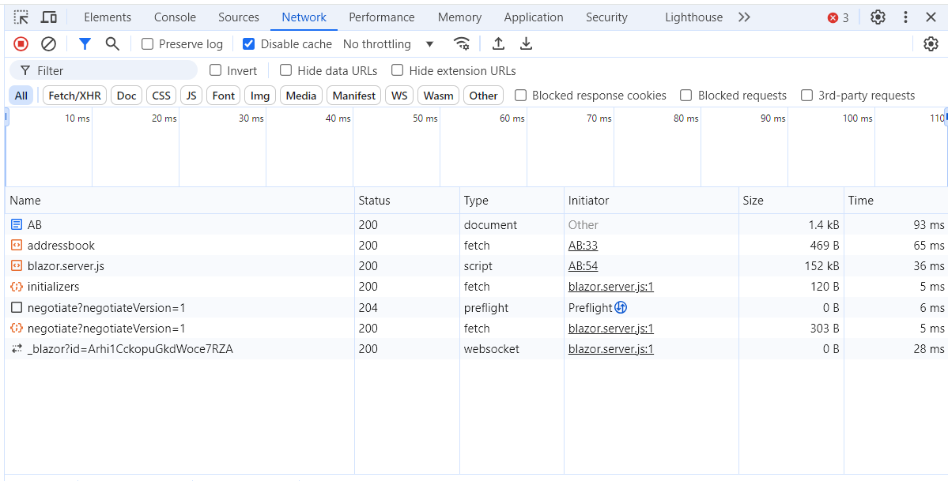The image size is (948, 481).
Task: Switch to the Console tab
Action: [x=175, y=17]
